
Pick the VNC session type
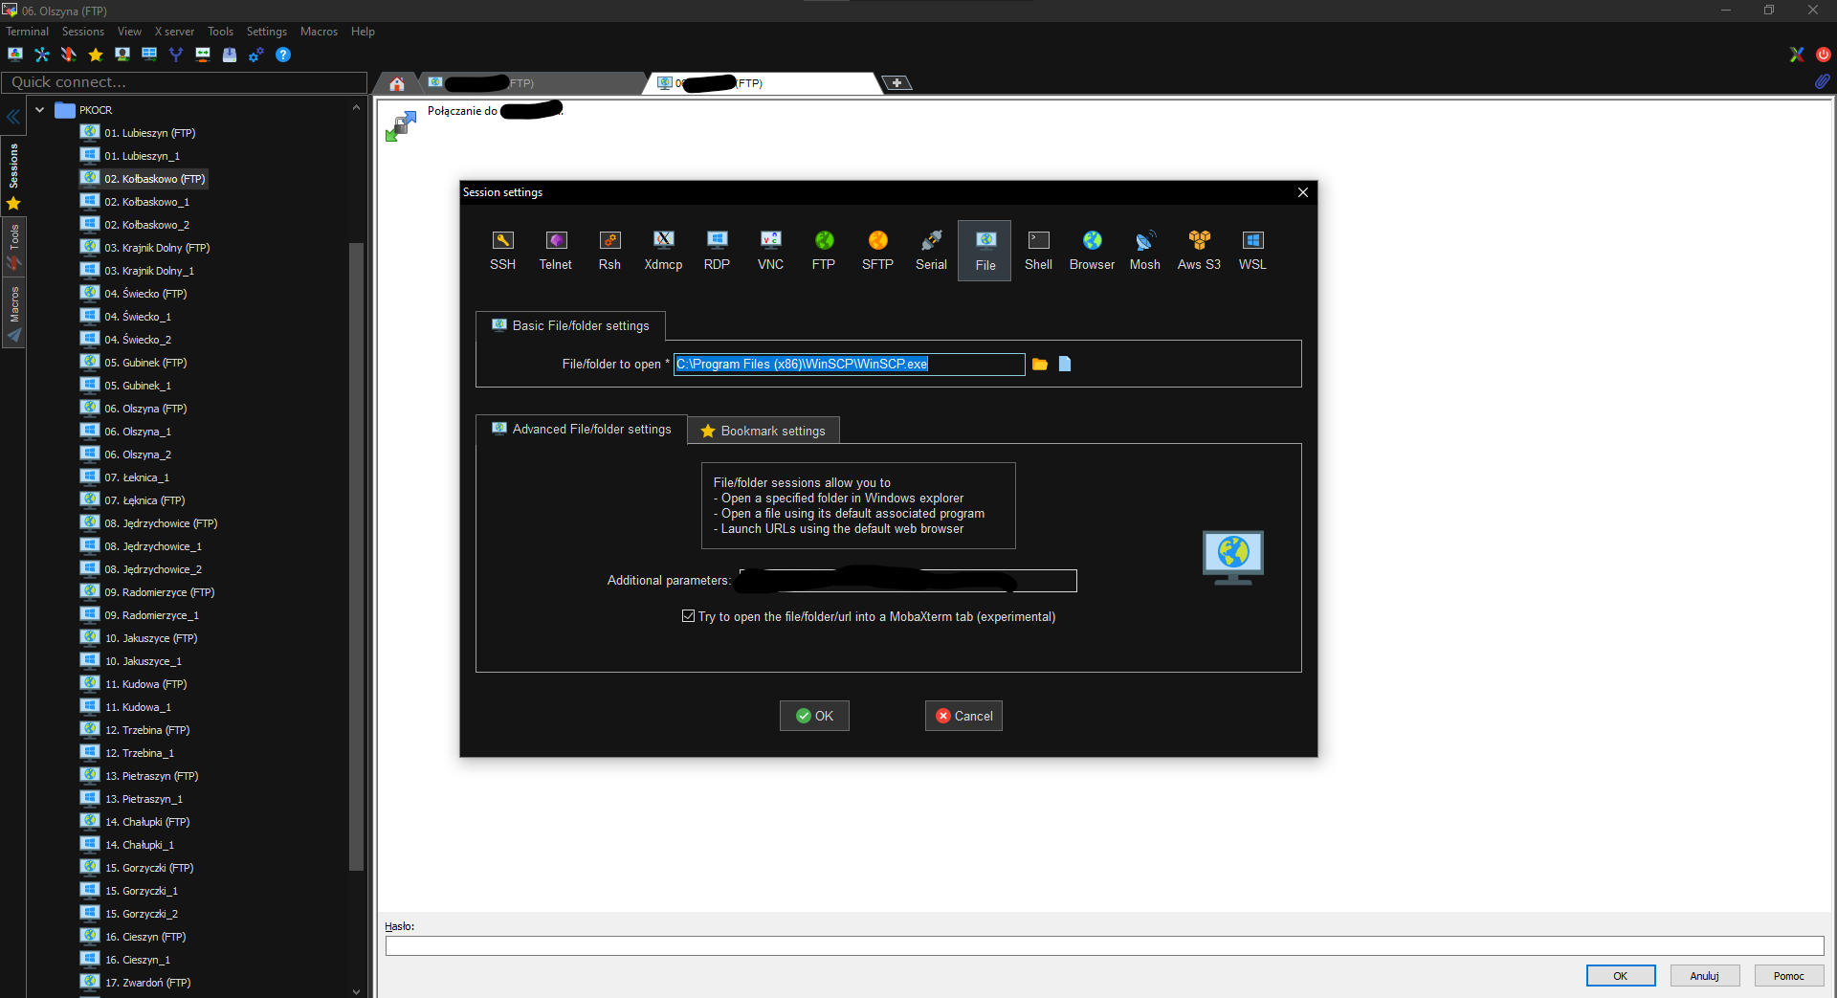click(770, 250)
